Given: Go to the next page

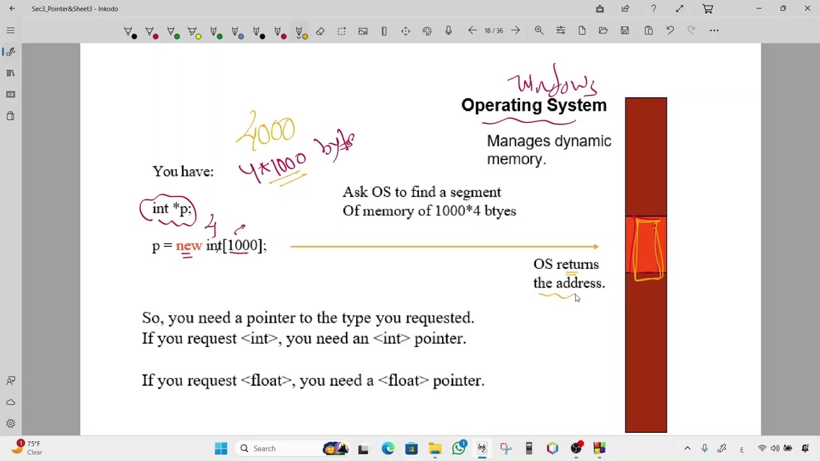Looking at the screenshot, I should 515,31.
